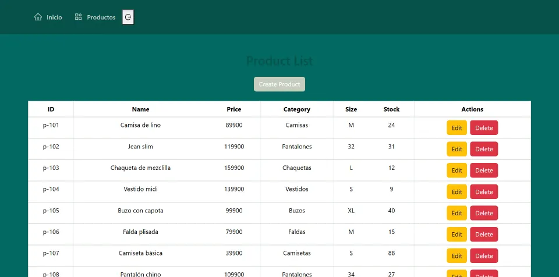
Task: Click the price 139900 cell
Action: pos(234,192)
